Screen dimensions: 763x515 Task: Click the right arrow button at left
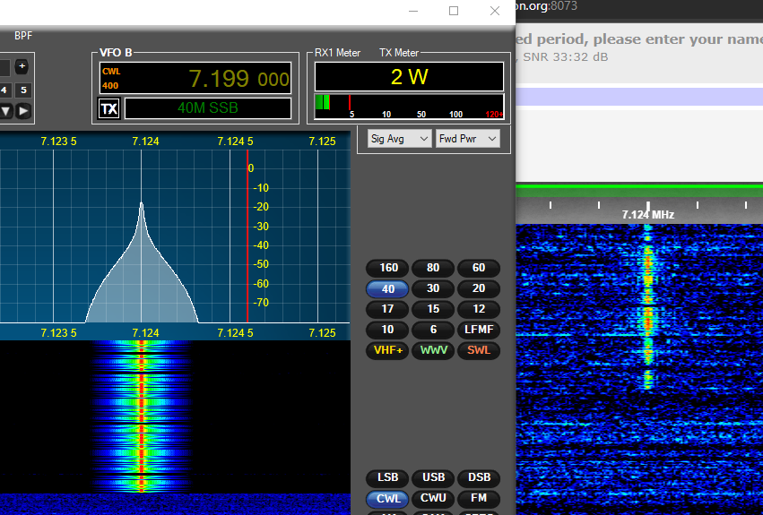coord(23,111)
